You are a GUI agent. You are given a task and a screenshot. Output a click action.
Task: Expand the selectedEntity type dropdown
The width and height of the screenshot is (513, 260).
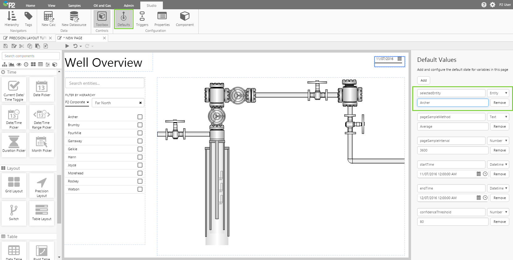click(x=498, y=93)
